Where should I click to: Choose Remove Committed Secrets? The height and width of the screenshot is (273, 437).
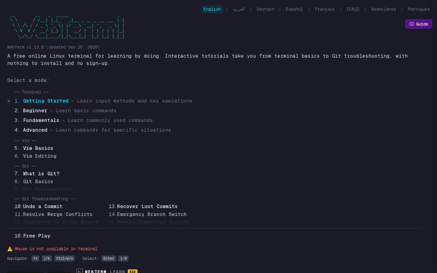(x=149, y=222)
